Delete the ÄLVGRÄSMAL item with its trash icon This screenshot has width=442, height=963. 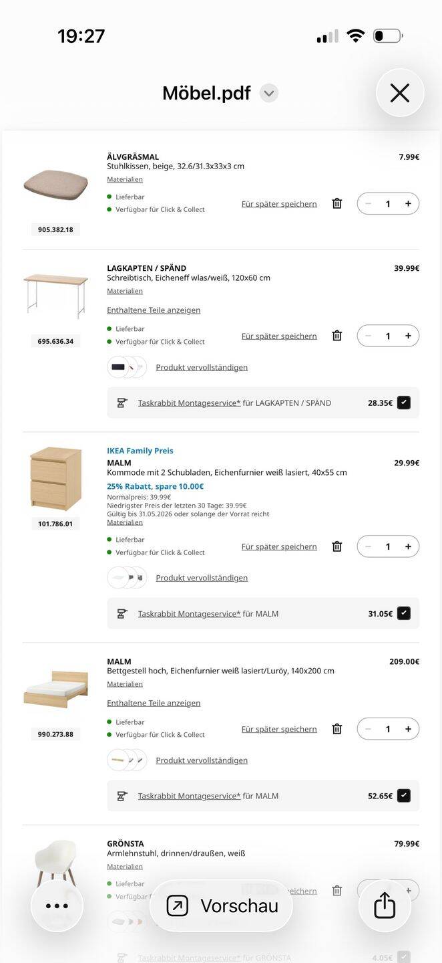[x=337, y=203]
